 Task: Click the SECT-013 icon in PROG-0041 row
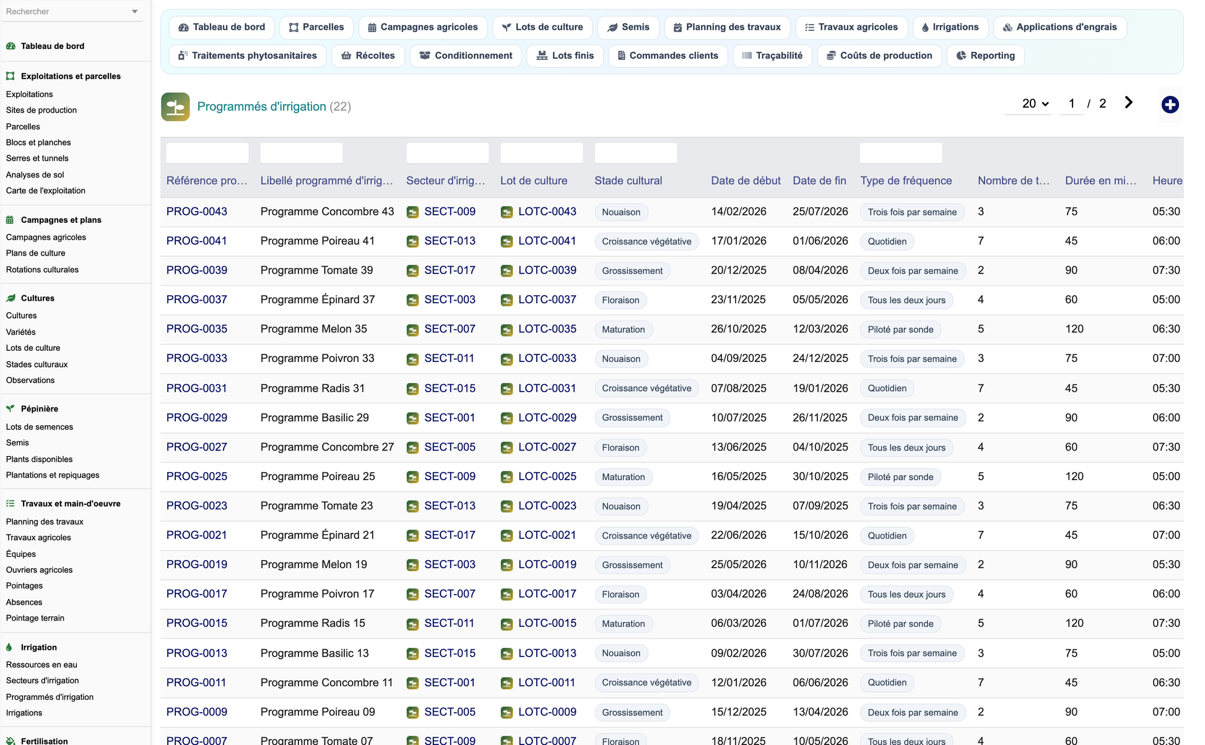coord(412,241)
